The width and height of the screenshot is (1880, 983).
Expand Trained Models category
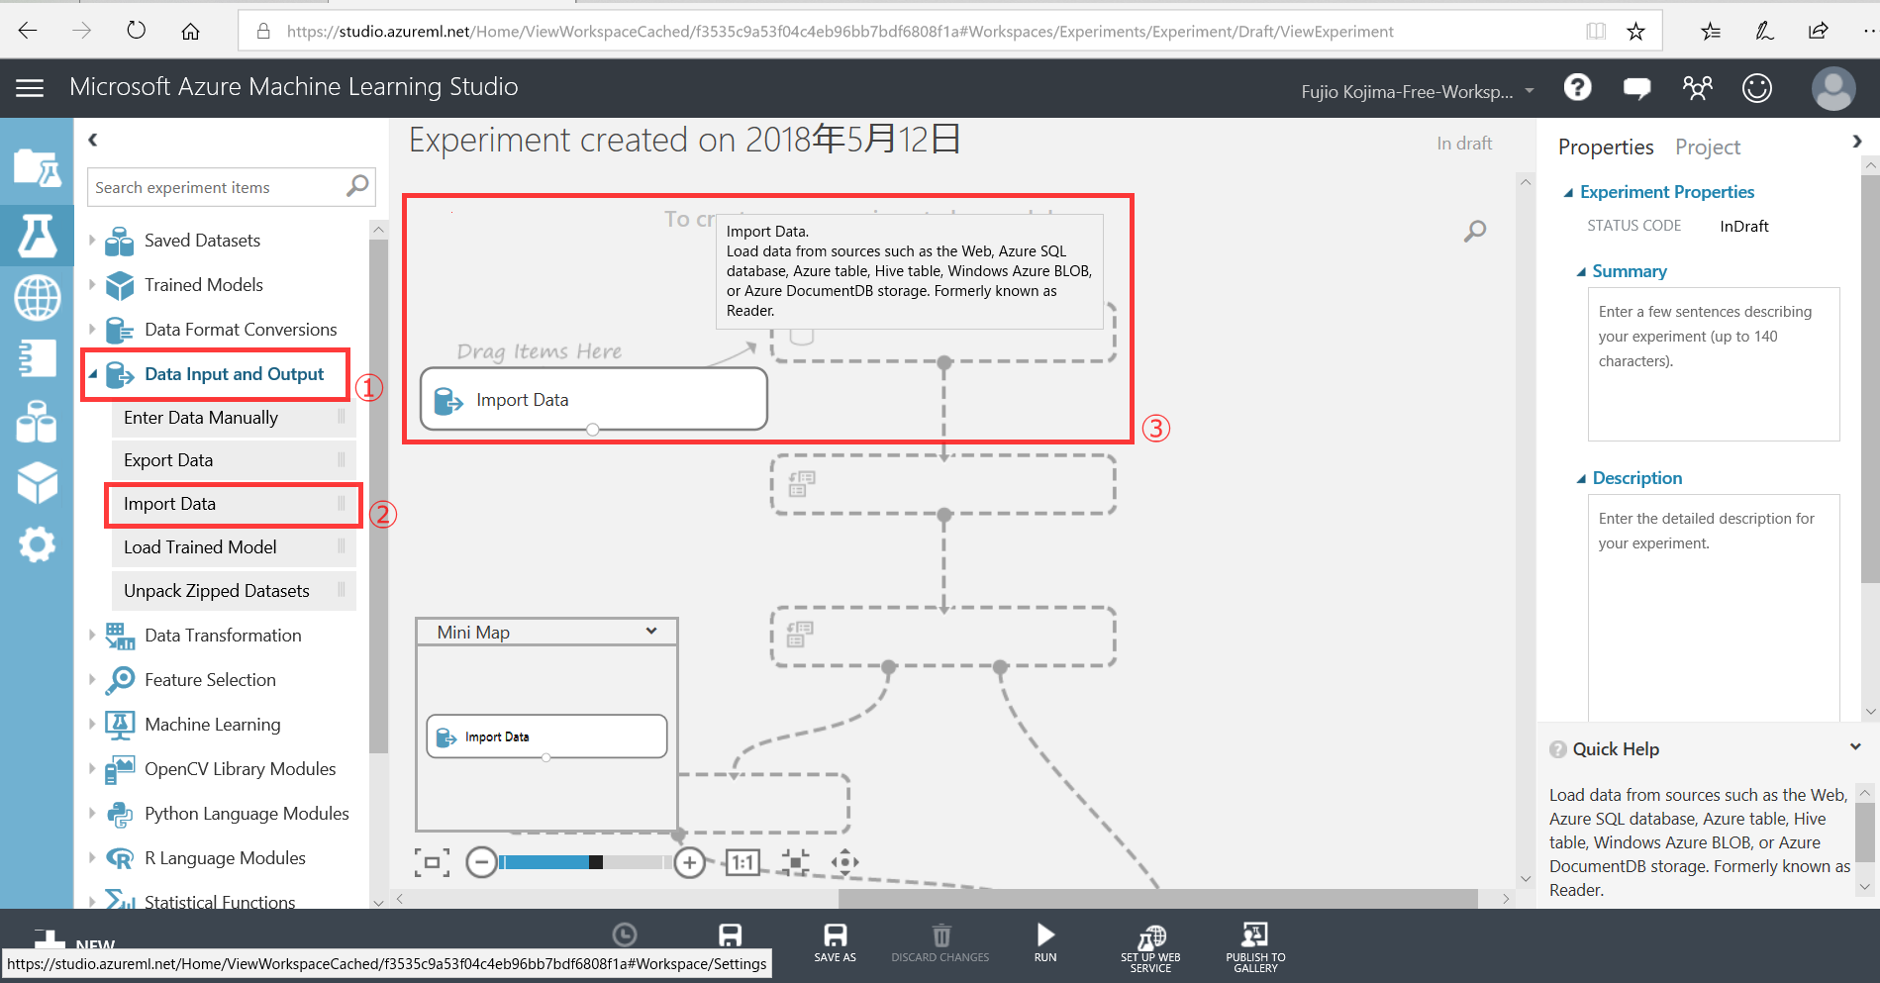click(x=92, y=284)
